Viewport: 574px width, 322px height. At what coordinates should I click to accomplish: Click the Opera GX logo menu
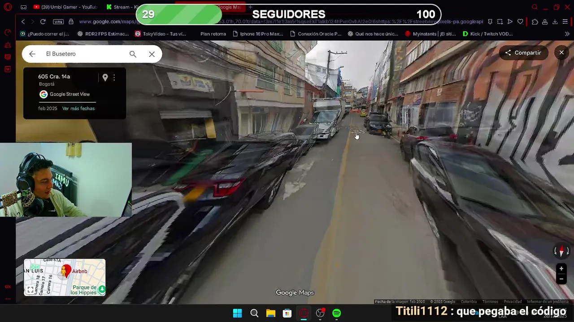(8, 7)
